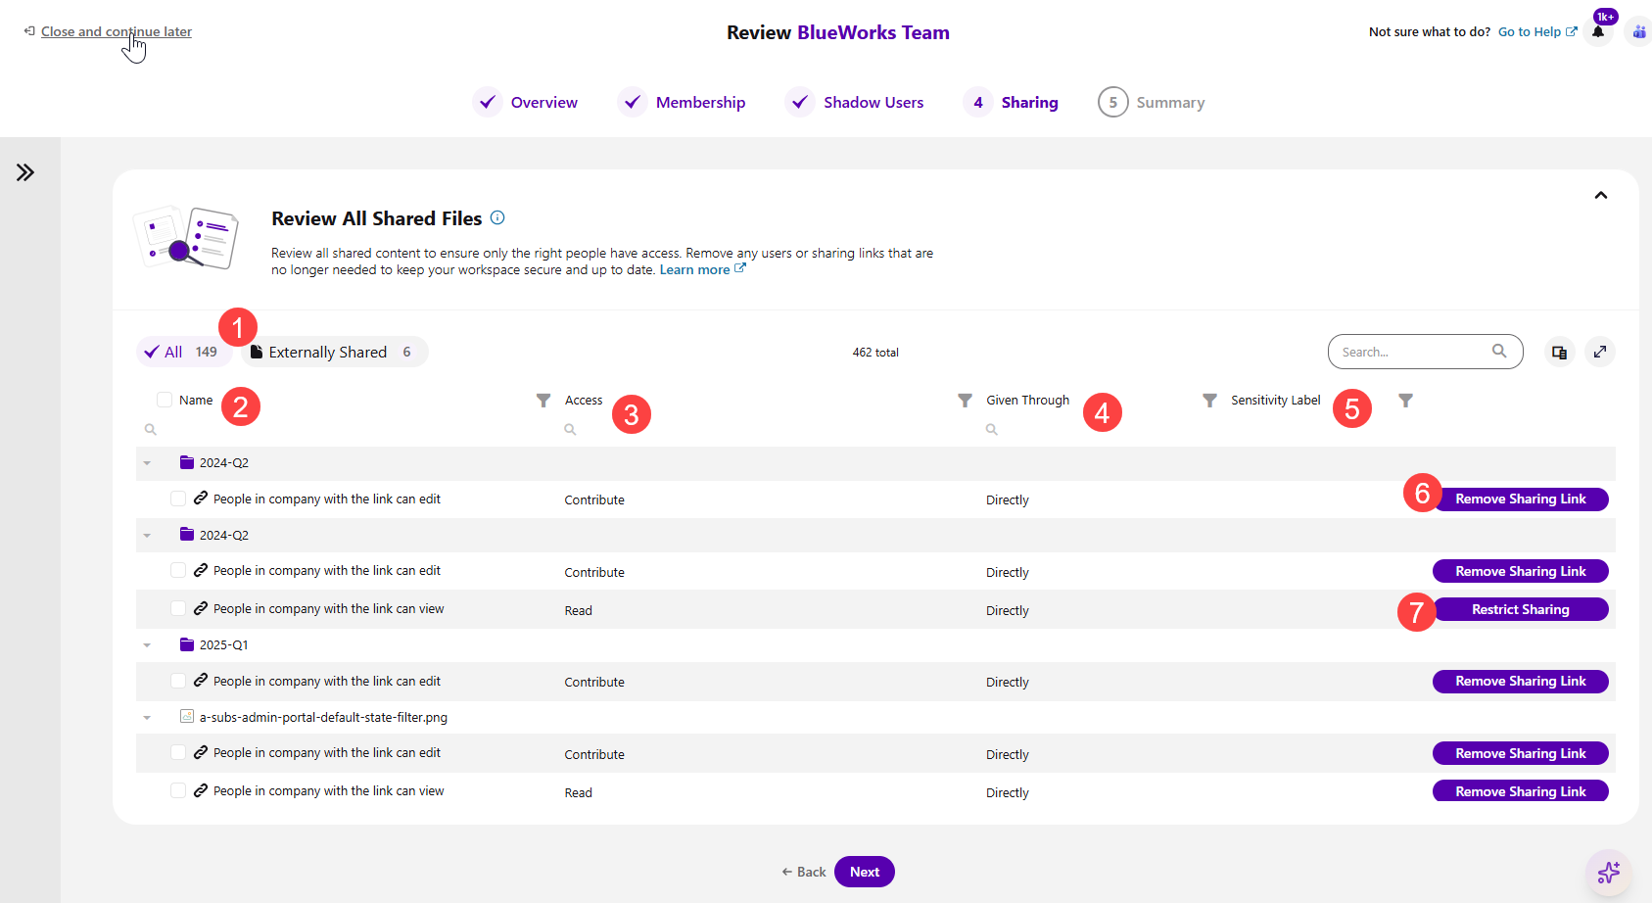The height and width of the screenshot is (903, 1652).
Task: Click the search magnifier in Search box
Action: [x=1499, y=351]
